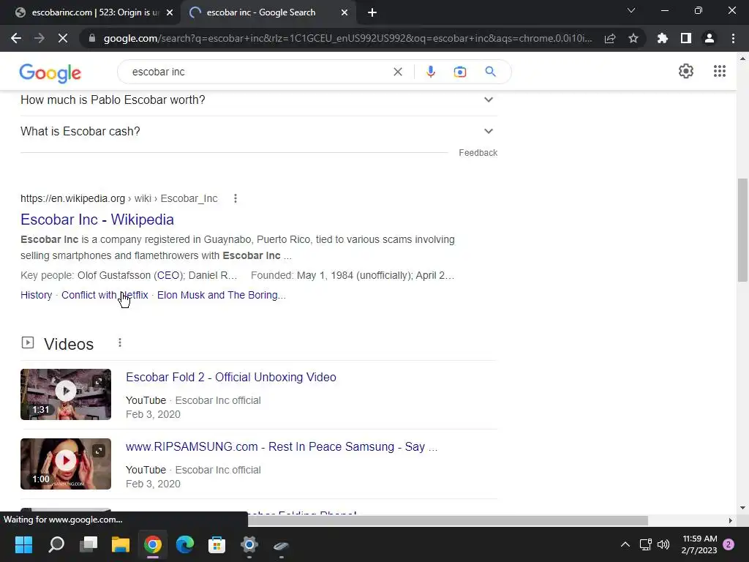Open the www.RIPSAMSUNG.com video link

(x=282, y=447)
